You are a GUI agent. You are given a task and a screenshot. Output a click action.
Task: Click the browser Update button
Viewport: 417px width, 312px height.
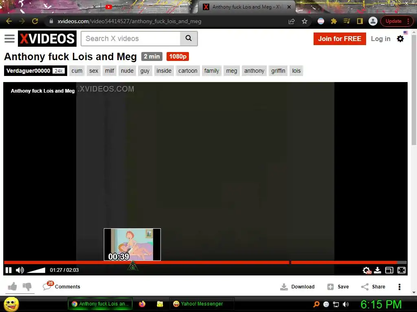point(397,21)
